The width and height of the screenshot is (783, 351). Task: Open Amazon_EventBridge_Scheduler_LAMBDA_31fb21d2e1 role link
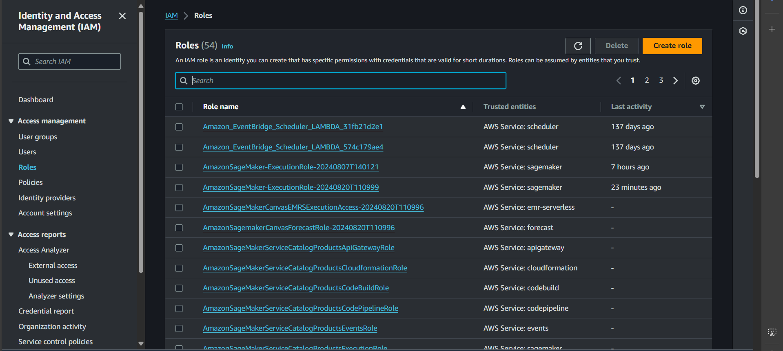tap(293, 127)
